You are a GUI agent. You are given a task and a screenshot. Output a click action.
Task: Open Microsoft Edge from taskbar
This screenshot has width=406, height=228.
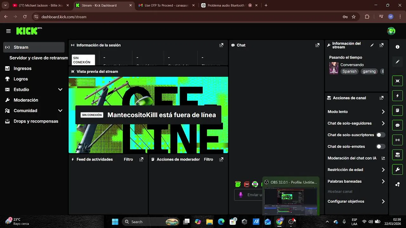pyautogui.click(x=221, y=222)
